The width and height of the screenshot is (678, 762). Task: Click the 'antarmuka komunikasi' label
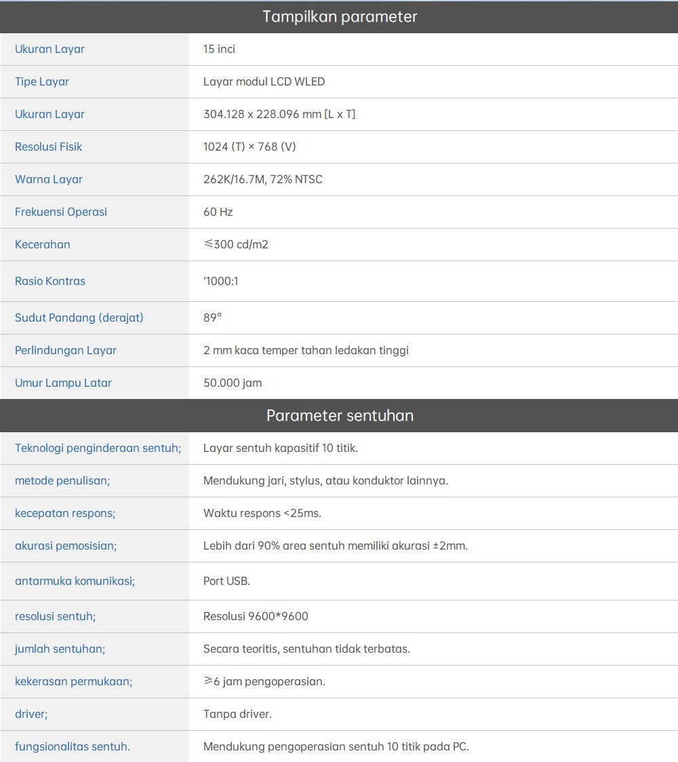point(75,581)
